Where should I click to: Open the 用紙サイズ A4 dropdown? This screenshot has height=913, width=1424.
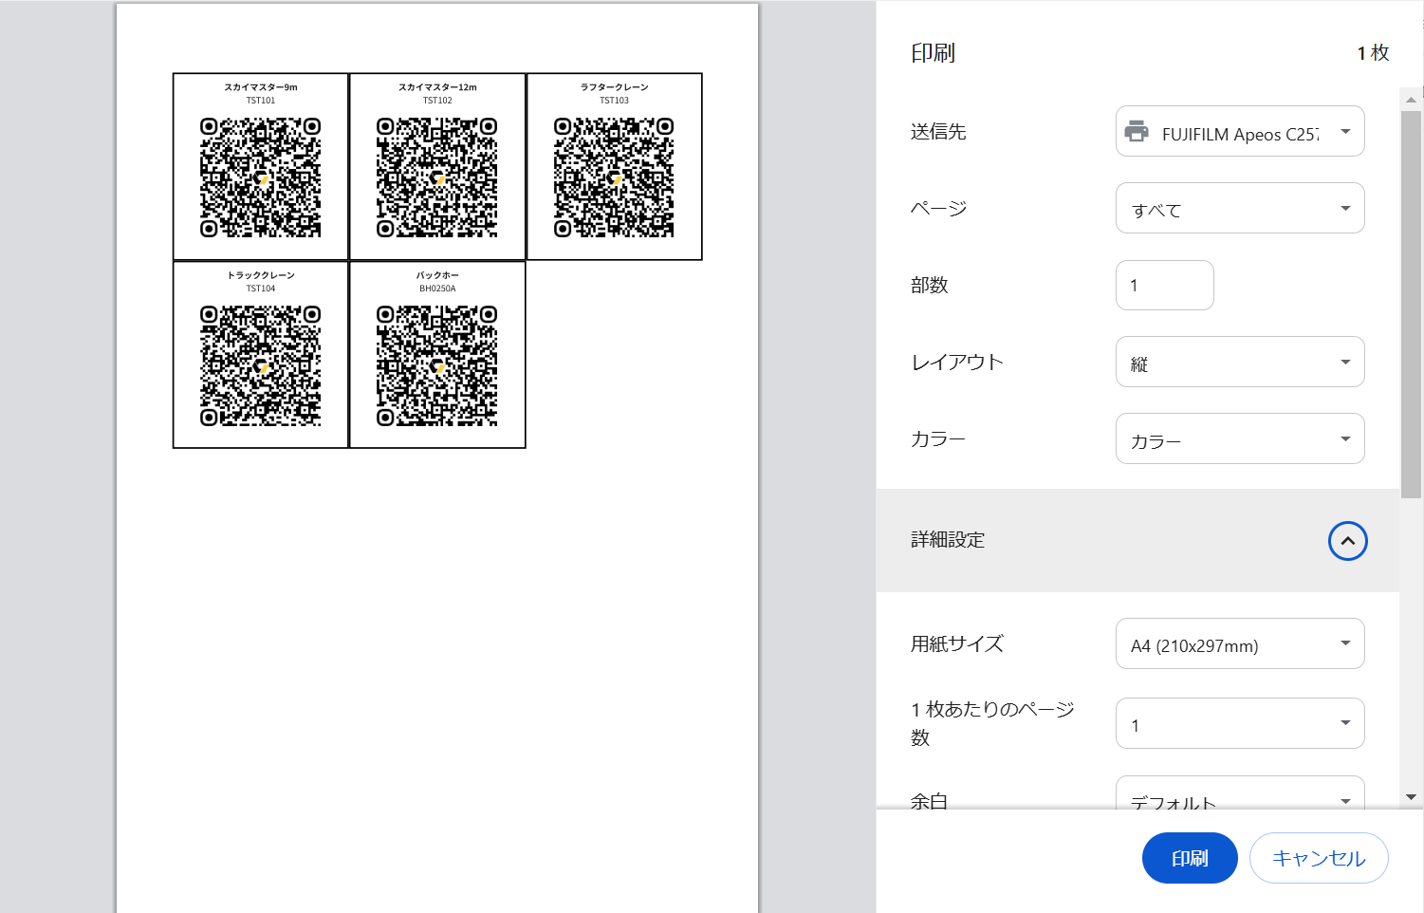[x=1239, y=644]
